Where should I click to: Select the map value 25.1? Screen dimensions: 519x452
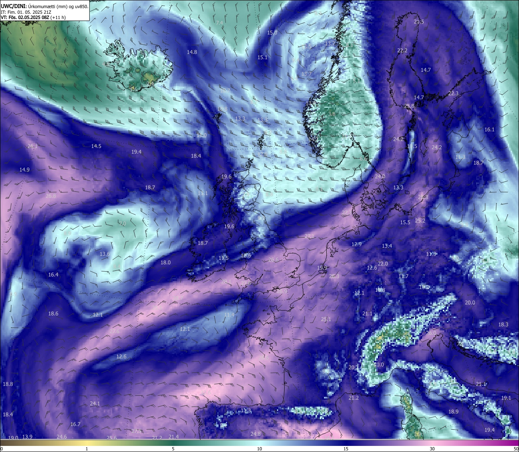pos(326,319)
